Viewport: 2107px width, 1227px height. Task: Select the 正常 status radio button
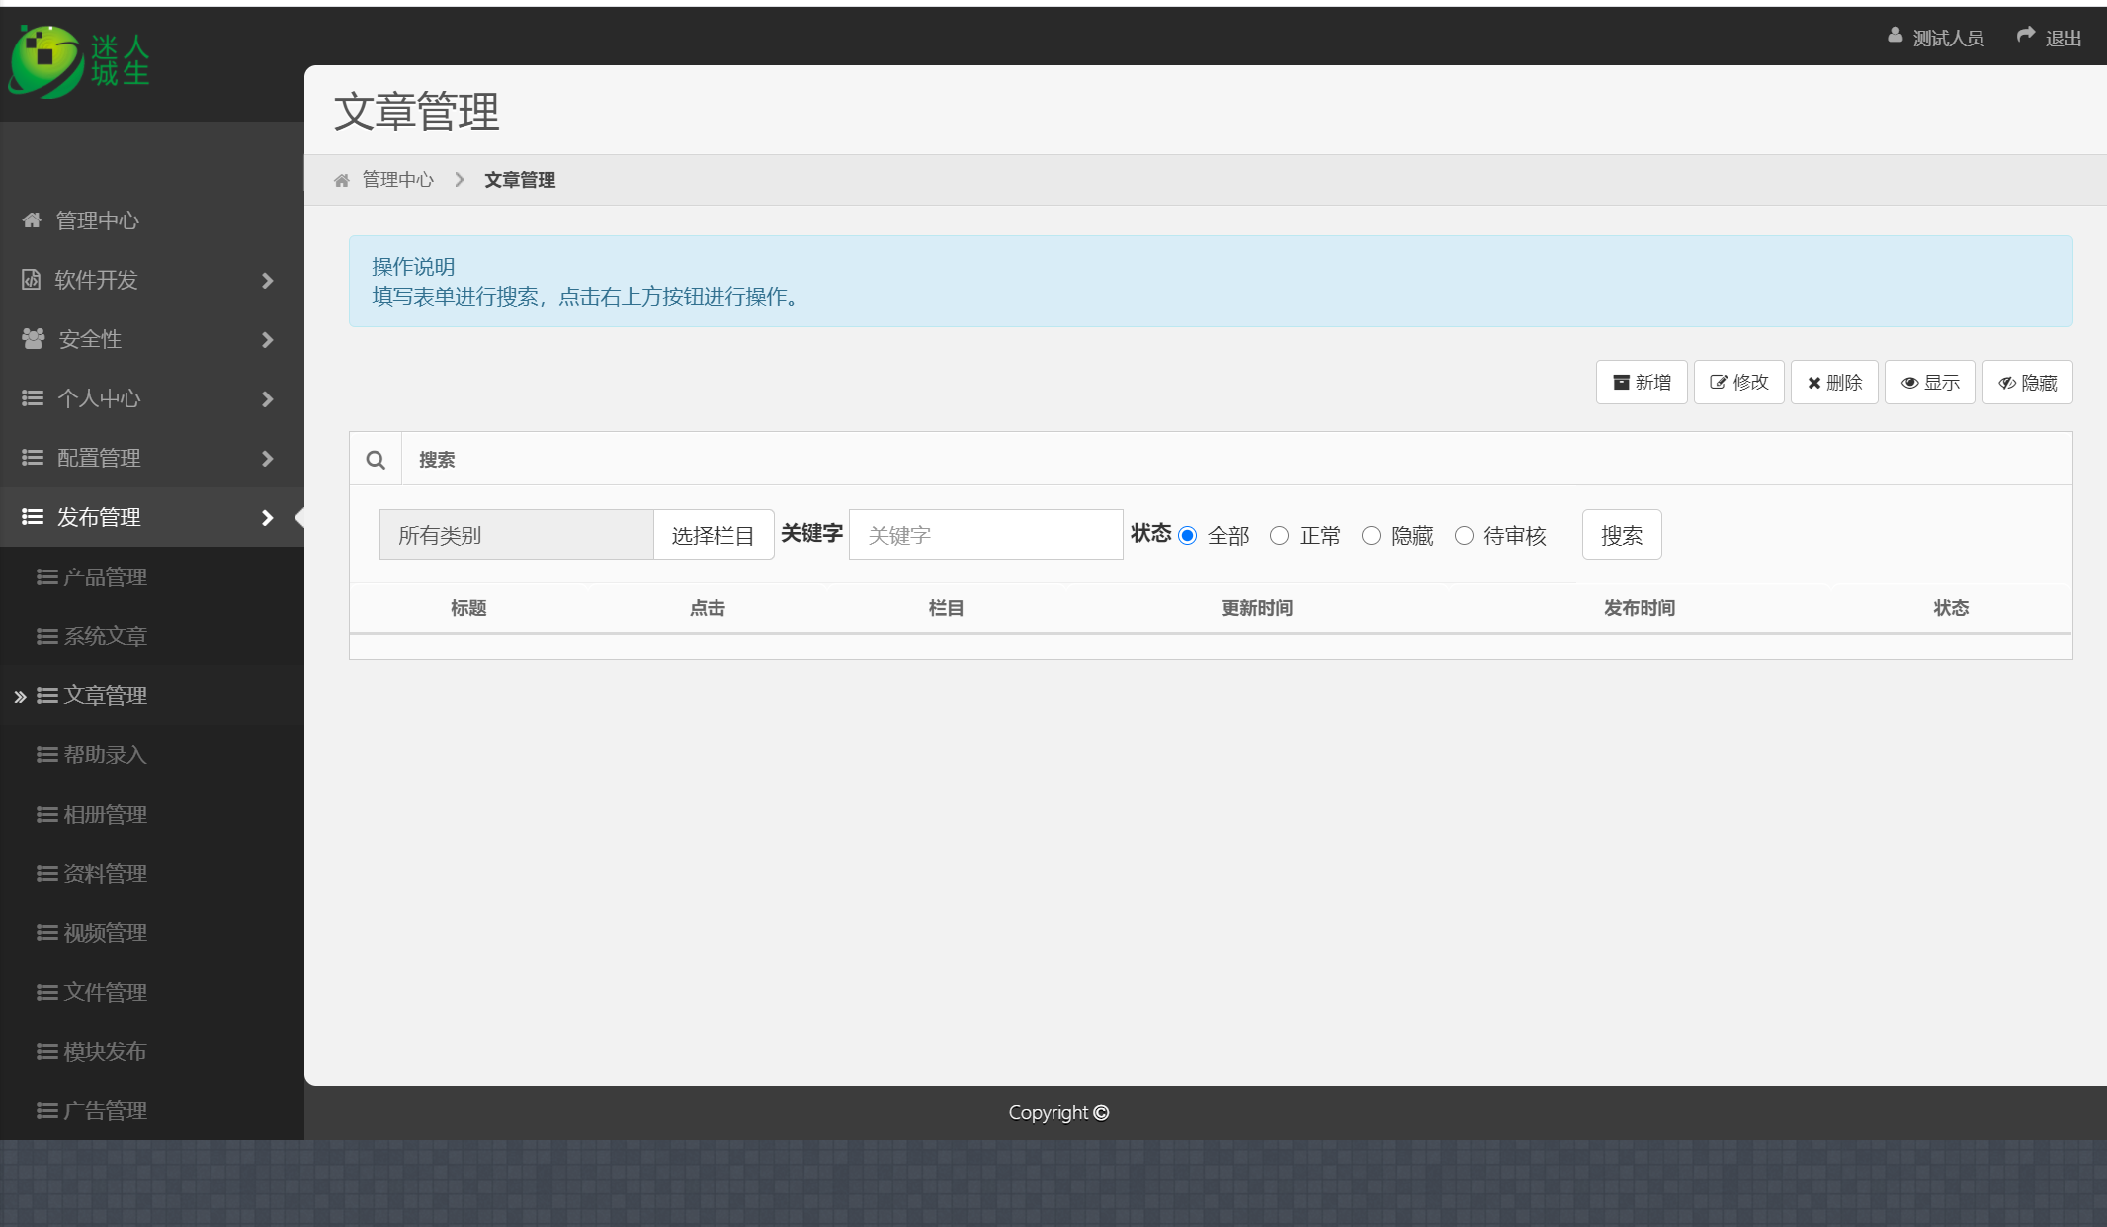pos(1280,536)
